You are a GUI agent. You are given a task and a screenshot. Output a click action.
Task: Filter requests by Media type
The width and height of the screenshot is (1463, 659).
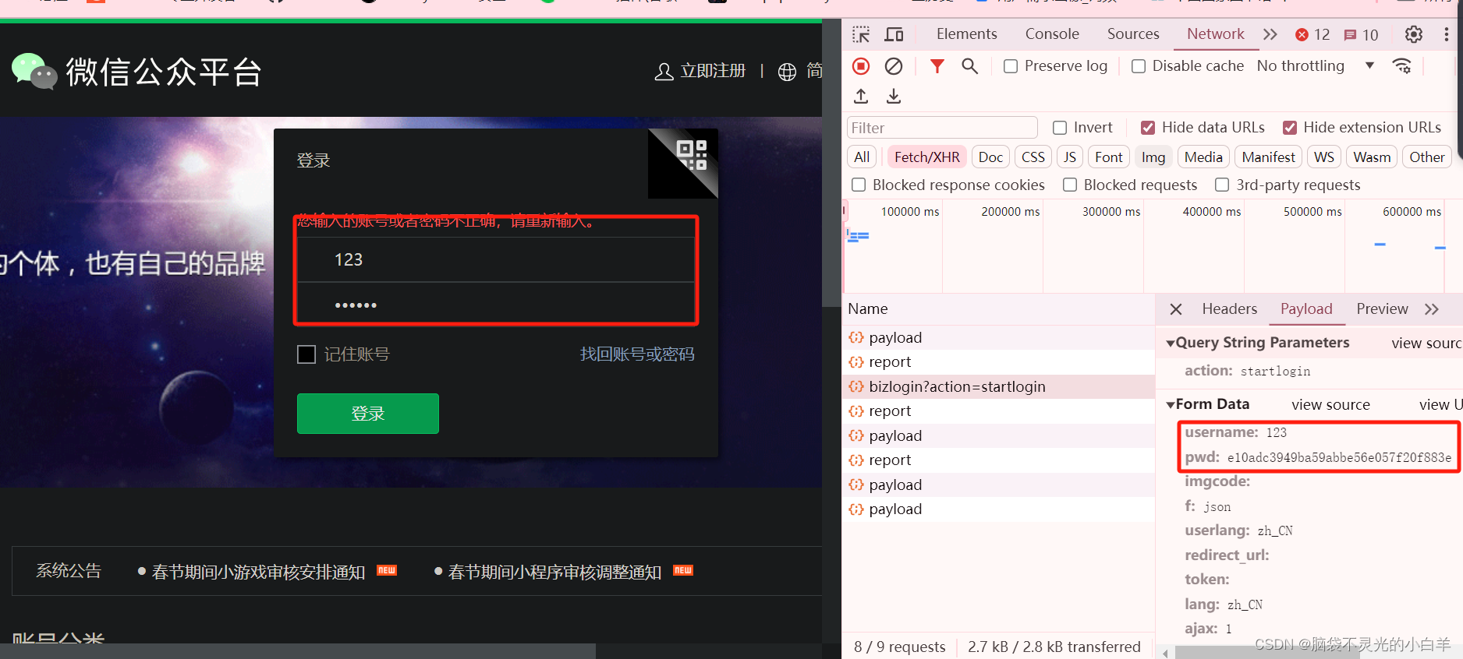(x=1203, y=157)
